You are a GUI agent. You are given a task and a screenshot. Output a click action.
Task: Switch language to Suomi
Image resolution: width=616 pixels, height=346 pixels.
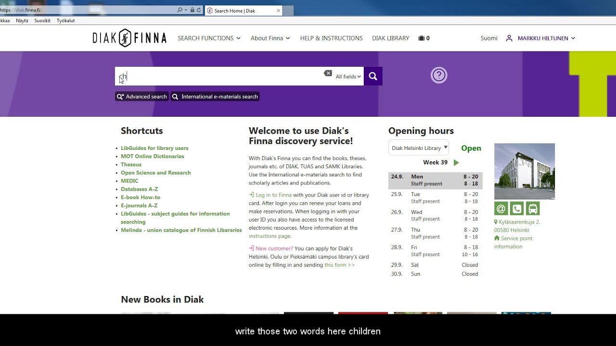pos(489,38)
